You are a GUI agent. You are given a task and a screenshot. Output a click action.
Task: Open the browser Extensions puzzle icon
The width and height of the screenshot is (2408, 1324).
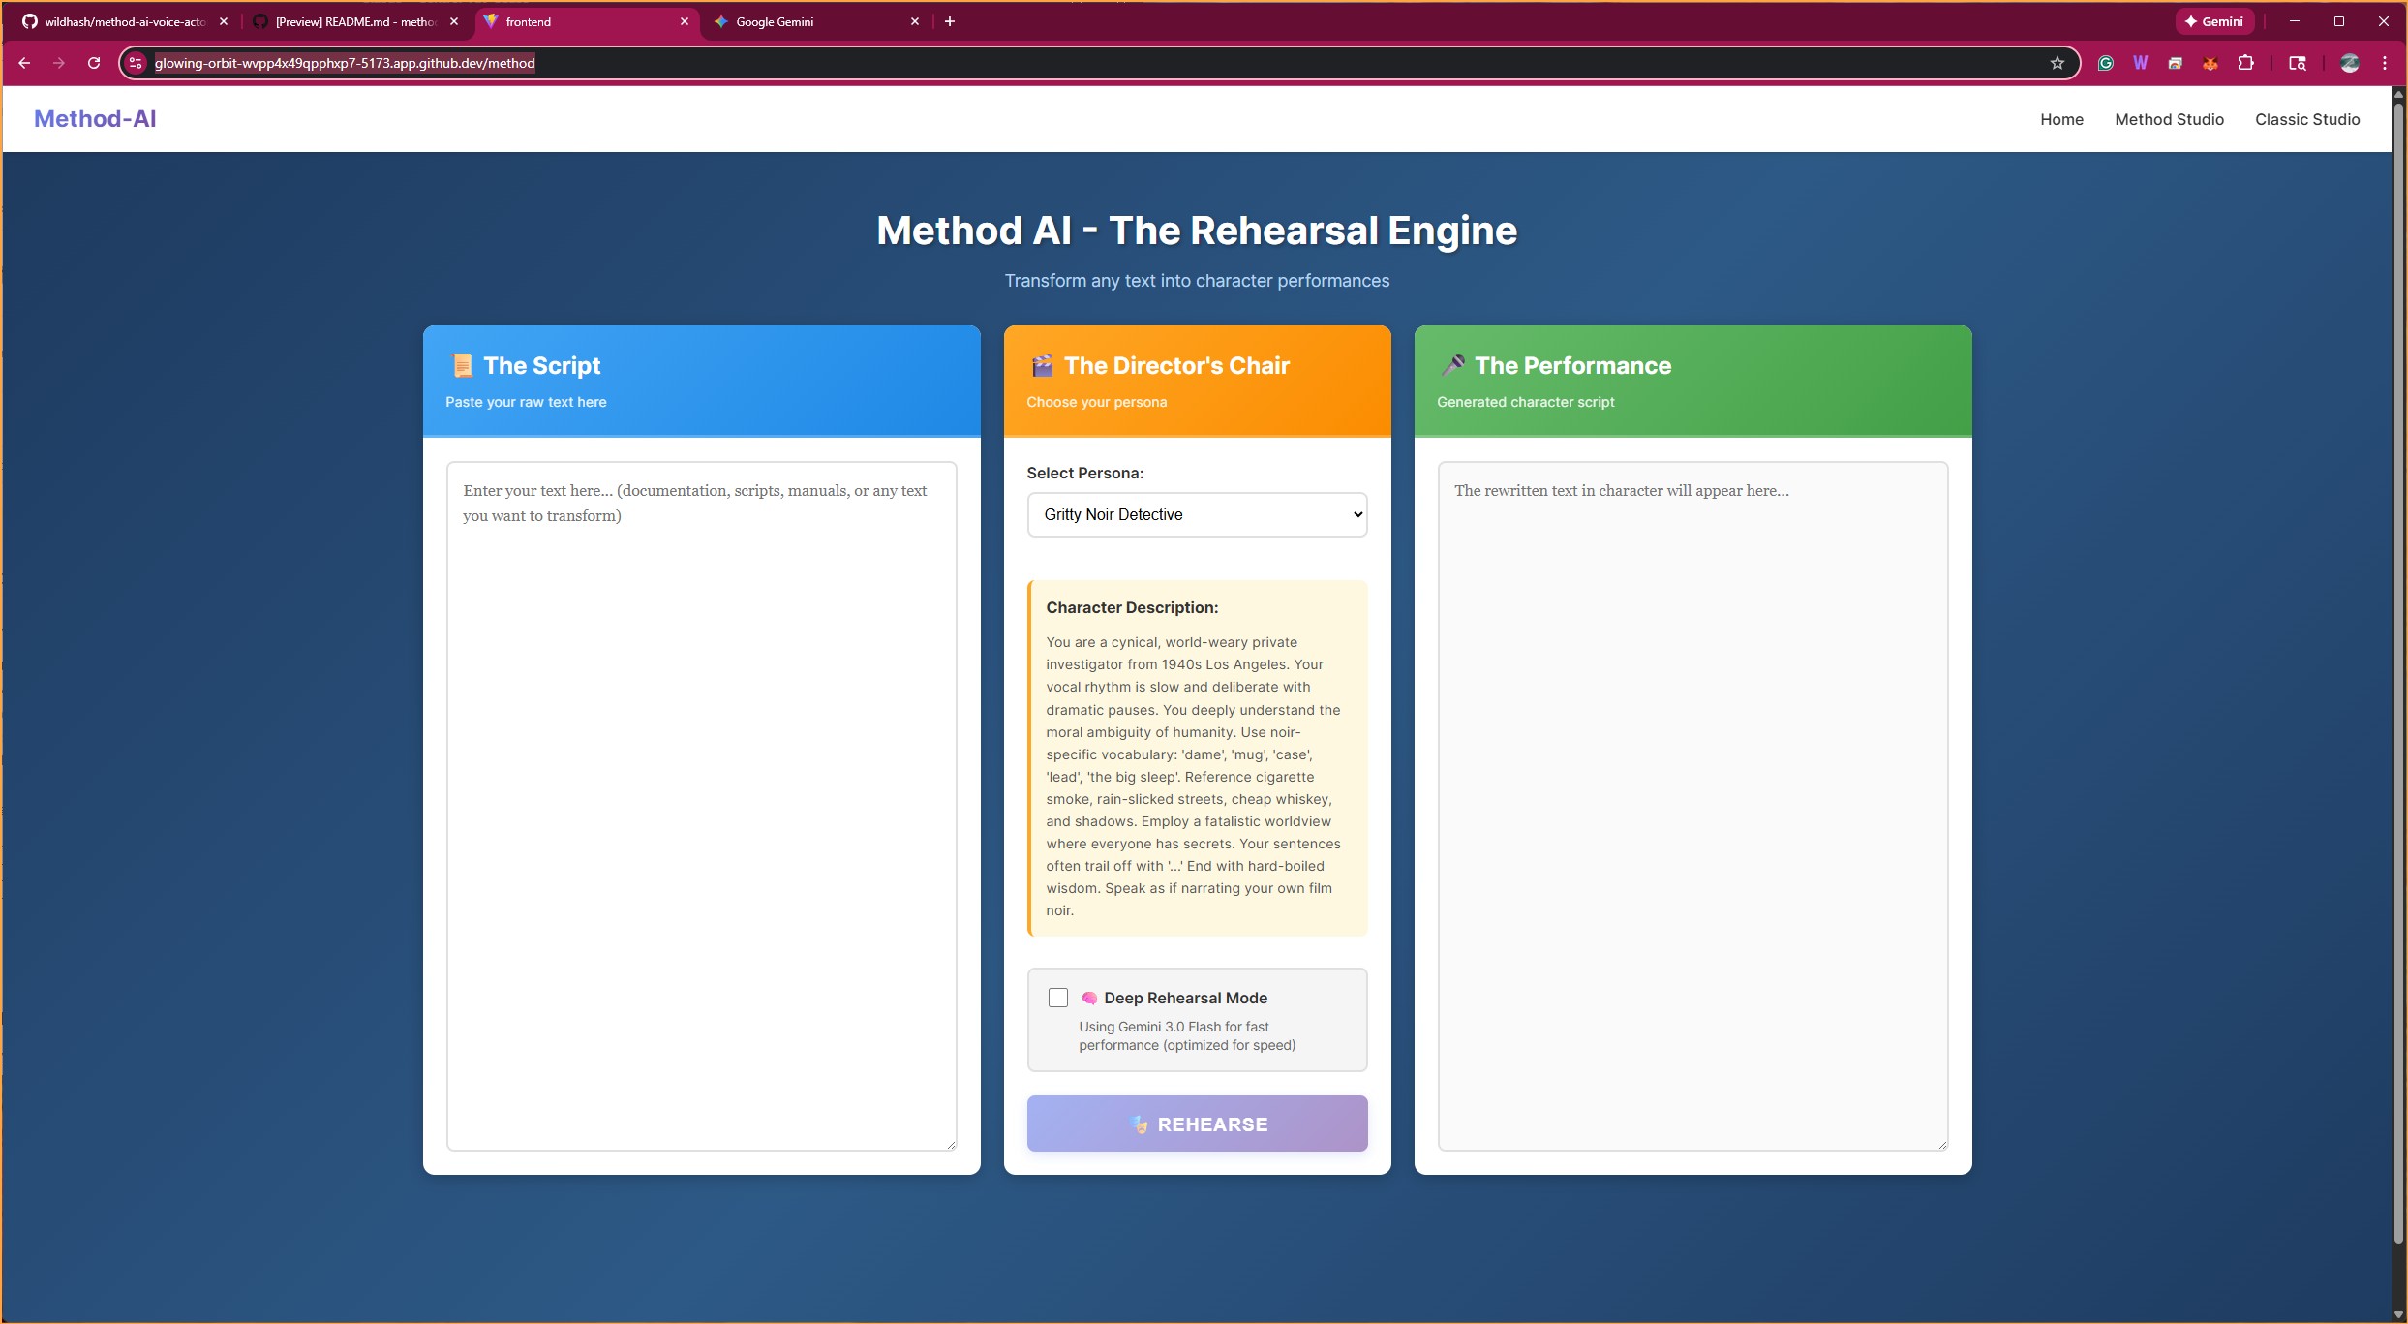(2245, 63)
